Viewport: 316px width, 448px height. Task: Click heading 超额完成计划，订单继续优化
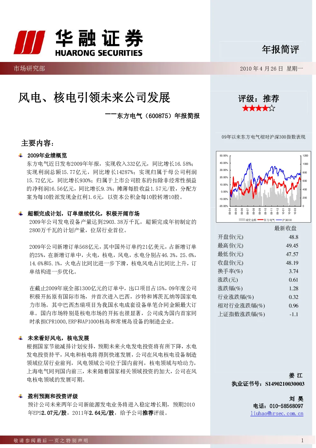[83, 214]
